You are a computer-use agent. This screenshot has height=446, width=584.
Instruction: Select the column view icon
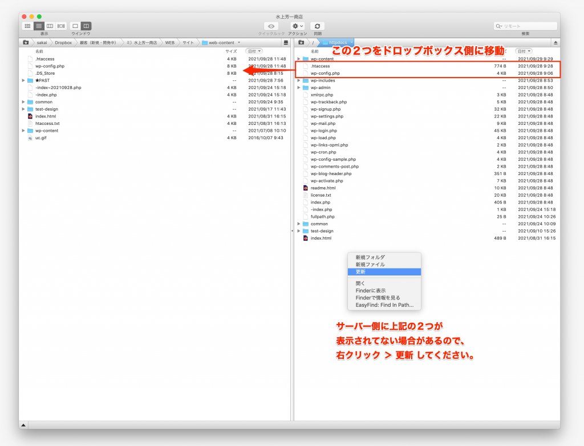coord(50,26)
